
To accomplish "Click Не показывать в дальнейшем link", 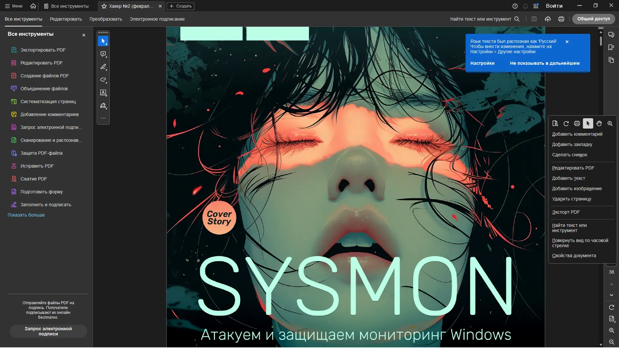I will 545,63.
